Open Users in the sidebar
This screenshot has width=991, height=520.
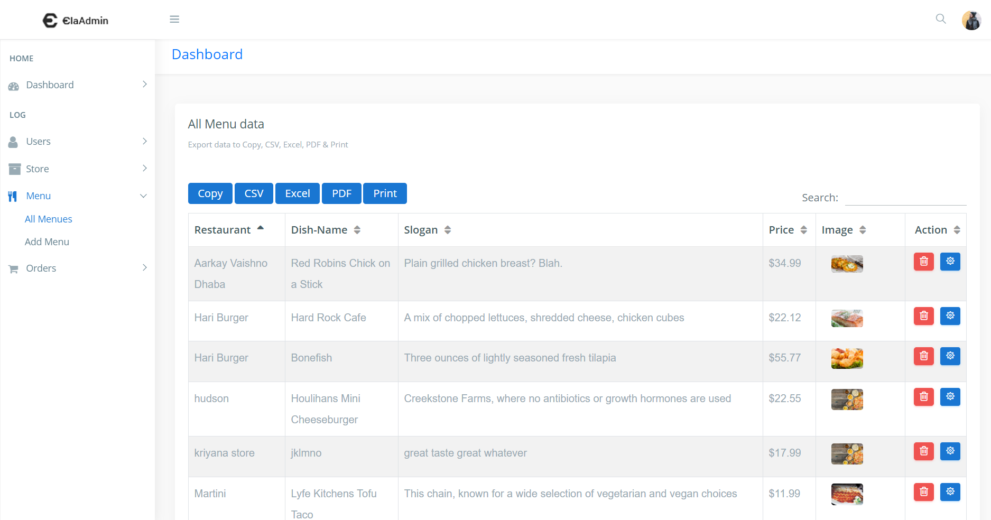pos(78,142)
